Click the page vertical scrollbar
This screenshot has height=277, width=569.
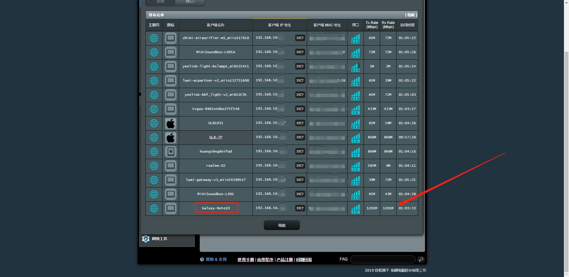click(x=566, y=139)
